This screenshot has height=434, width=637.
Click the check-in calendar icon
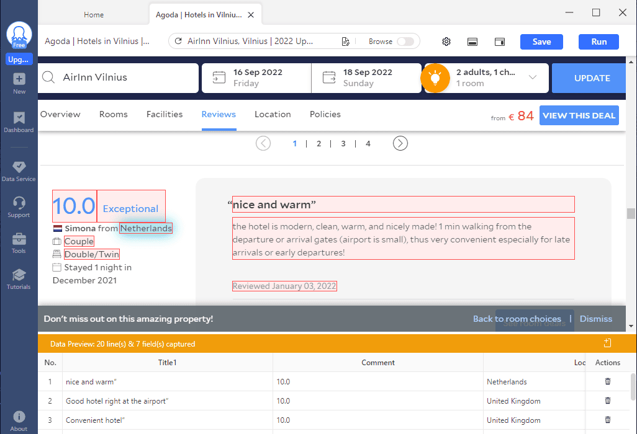pyautogui.click(x=219, y=77)
